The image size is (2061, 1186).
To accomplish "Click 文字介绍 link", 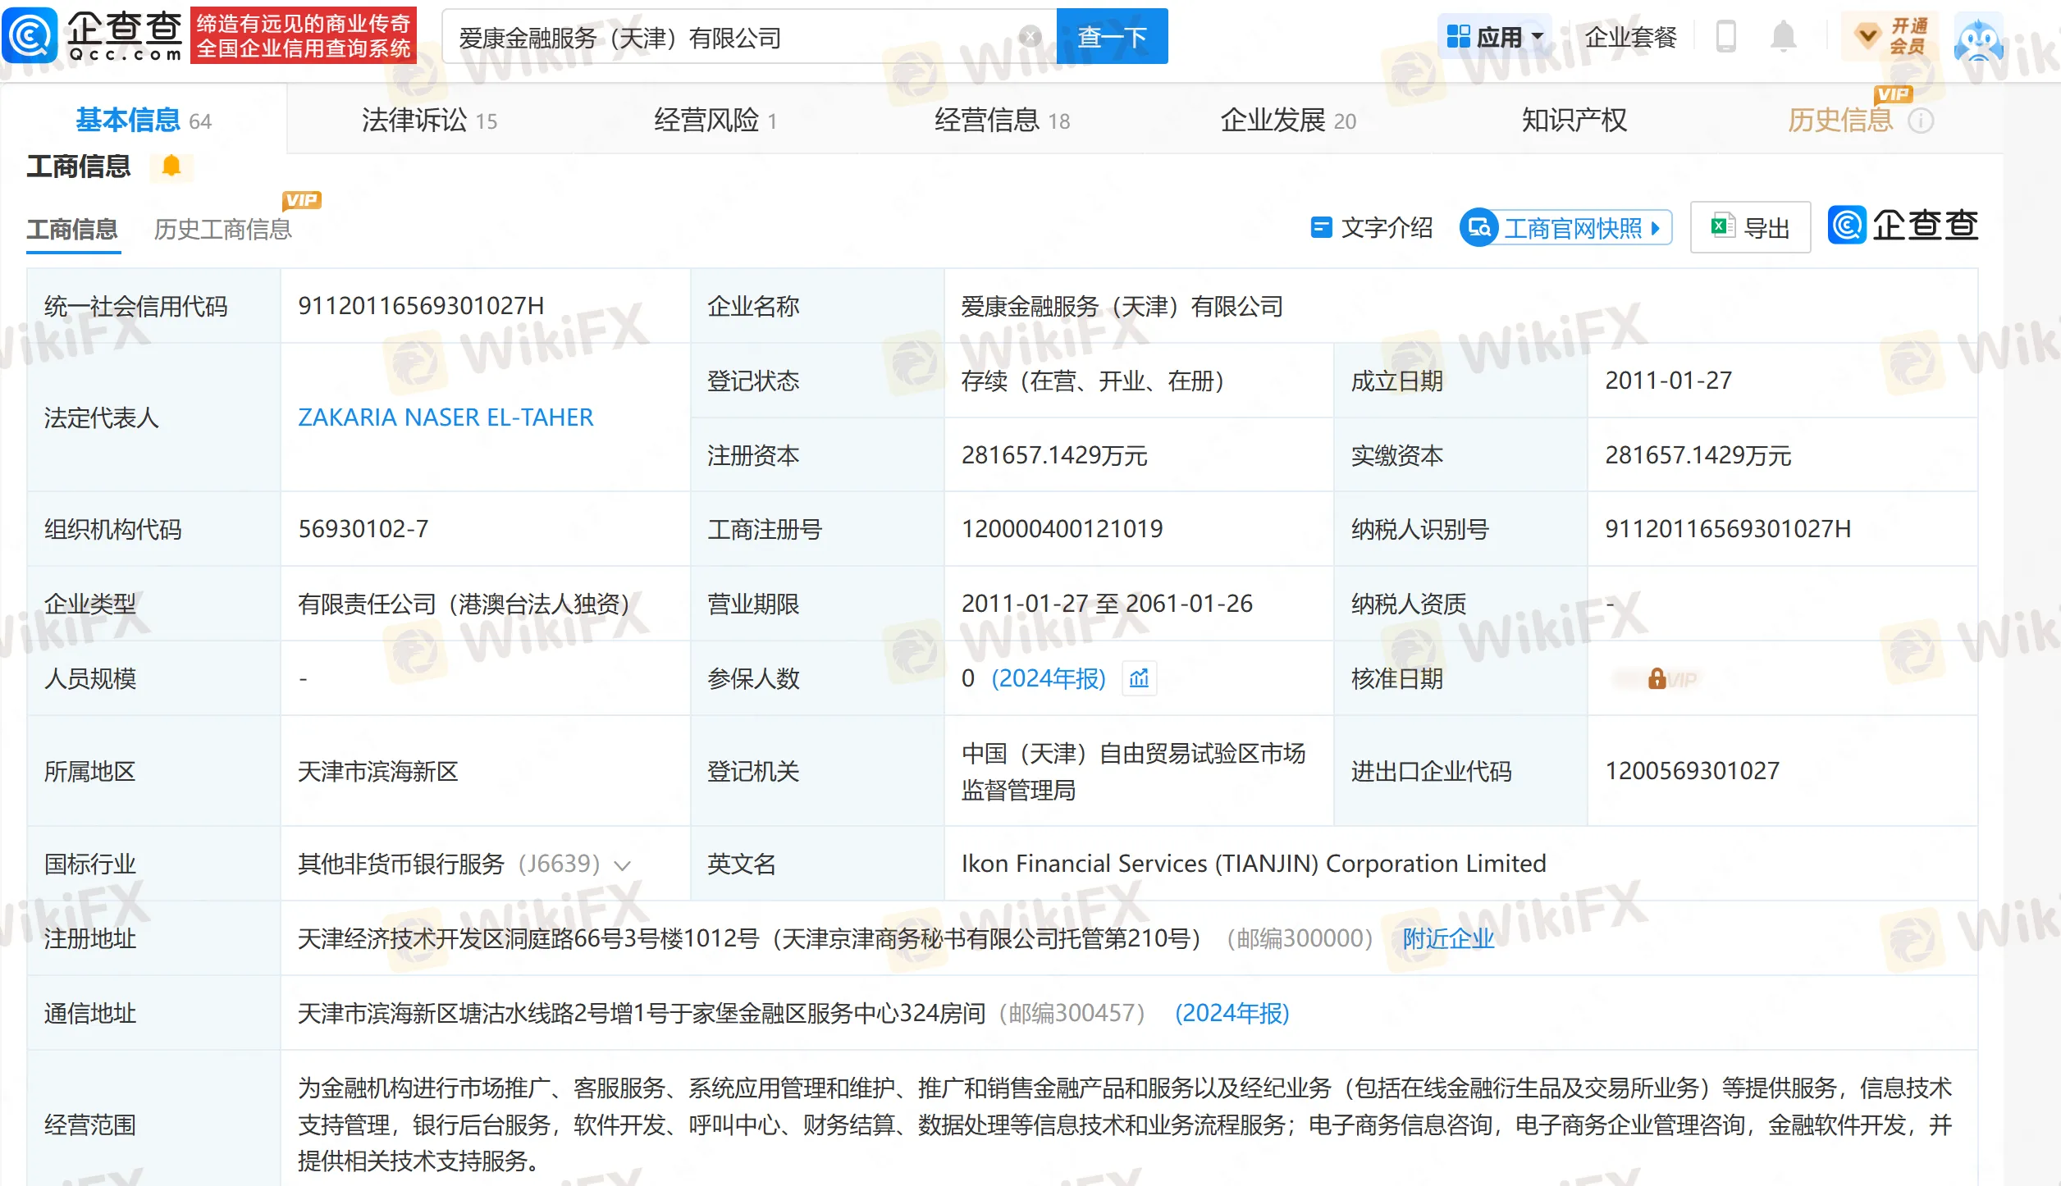I will click(1372, 228).
